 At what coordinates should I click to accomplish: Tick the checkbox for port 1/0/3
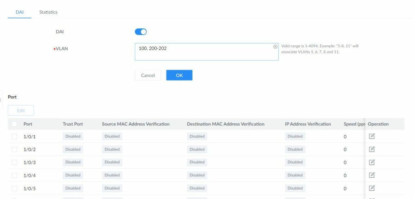(x=14, y=163)
